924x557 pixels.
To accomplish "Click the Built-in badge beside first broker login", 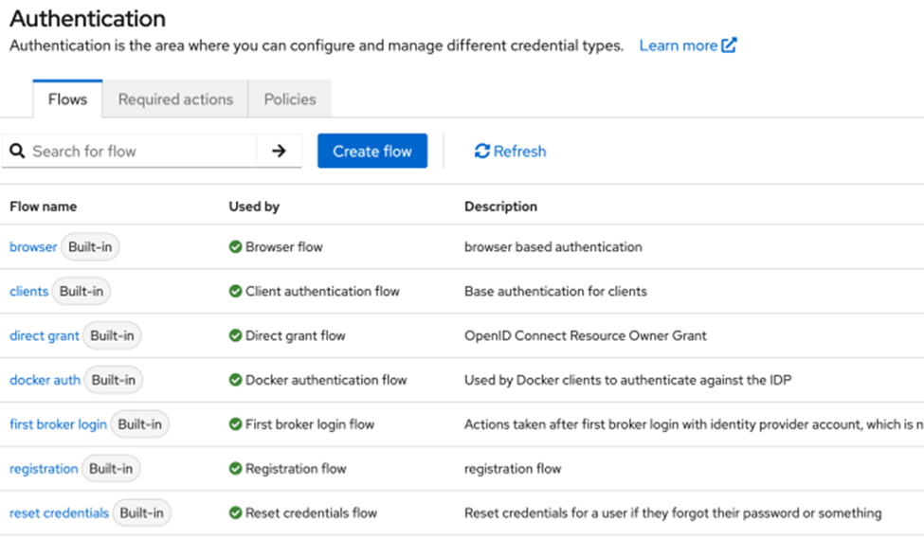I will pos(139,424).
